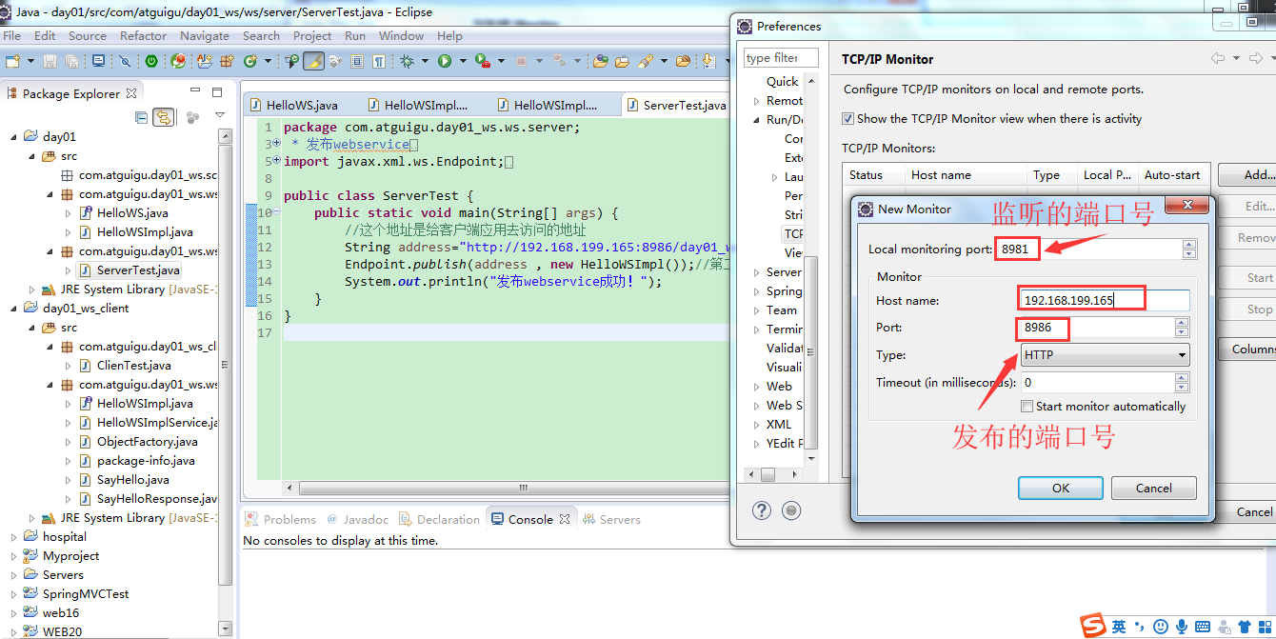Select ClienTest.java in Package Explorer
The image size is (1276, 639).
[x=133, y=366]
